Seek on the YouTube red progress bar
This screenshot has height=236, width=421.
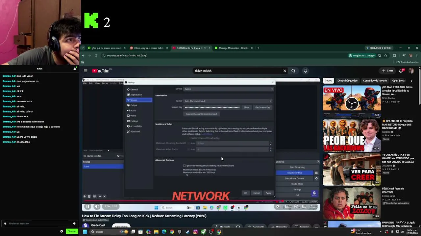(x=201, y=201)
